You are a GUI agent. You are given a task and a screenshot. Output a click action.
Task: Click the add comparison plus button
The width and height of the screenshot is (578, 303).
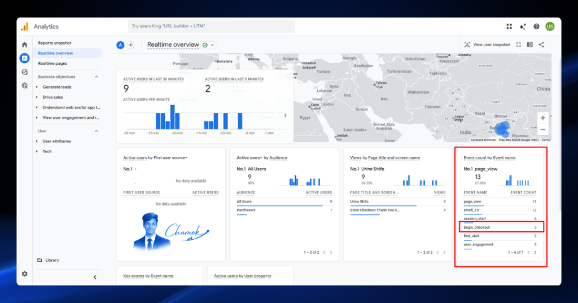click(x=130, y=45)
